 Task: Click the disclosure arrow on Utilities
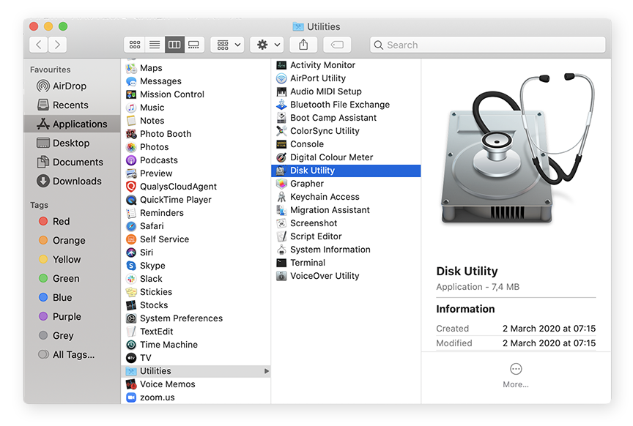(x=268, y=370)
